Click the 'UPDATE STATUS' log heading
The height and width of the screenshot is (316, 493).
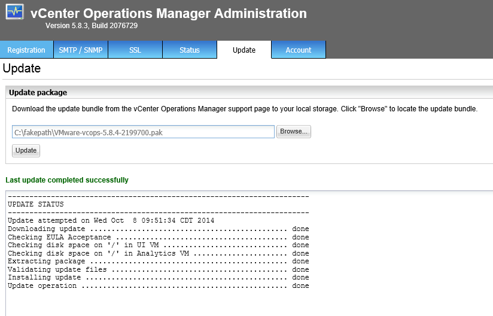point(36,204)
